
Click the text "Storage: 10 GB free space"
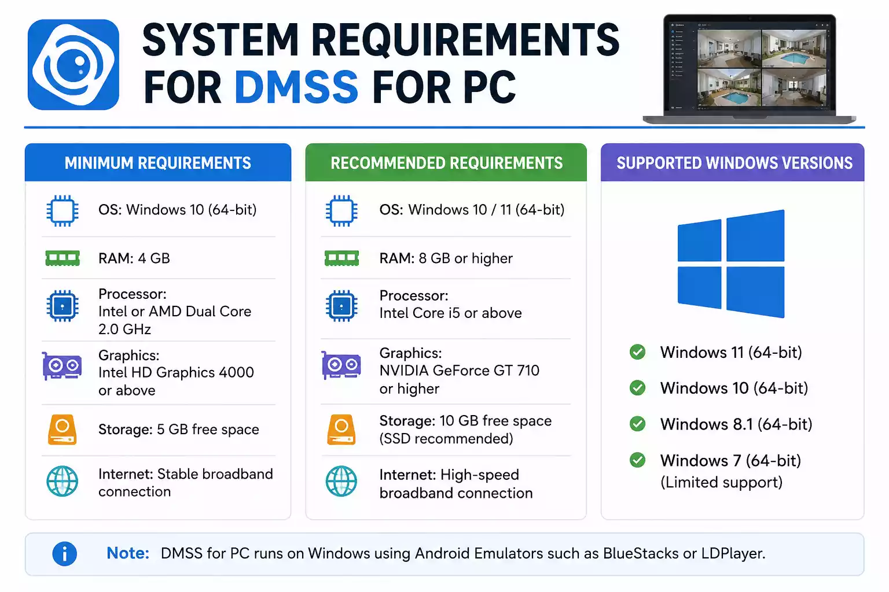pos(466,421)
